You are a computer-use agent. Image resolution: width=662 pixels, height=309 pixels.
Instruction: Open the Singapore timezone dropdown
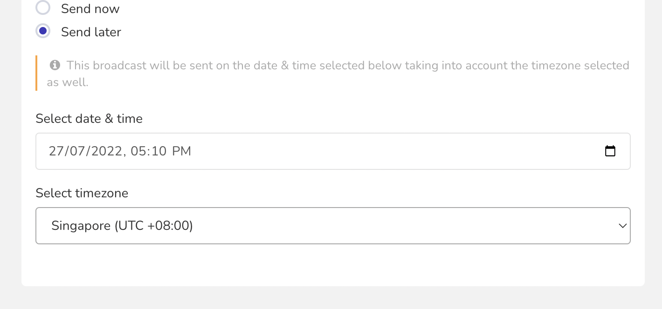coord(333,226)
